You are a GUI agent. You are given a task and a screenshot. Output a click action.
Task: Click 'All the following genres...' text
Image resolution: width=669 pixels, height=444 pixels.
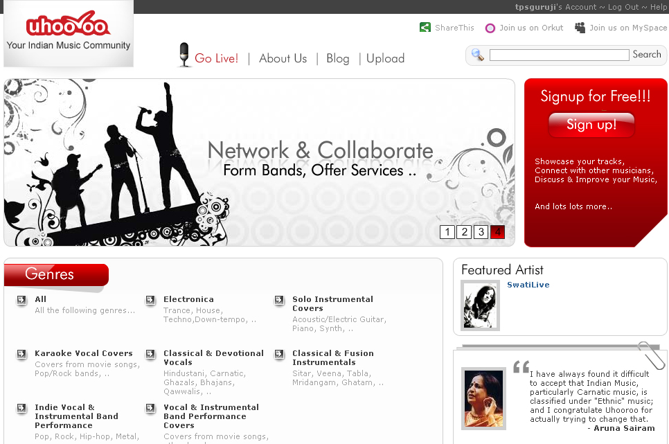point(85,310)
